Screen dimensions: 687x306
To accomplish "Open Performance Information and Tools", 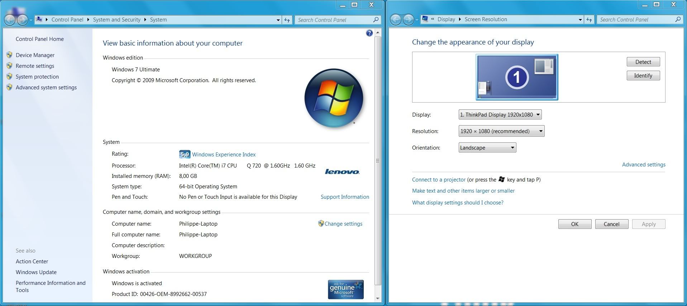I will point(51,286).
